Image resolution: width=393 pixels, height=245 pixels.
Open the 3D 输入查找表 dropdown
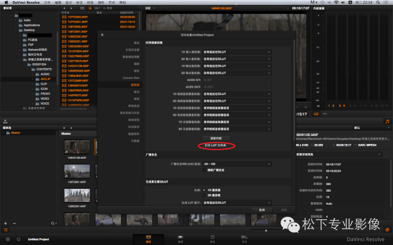click(237, 59)
